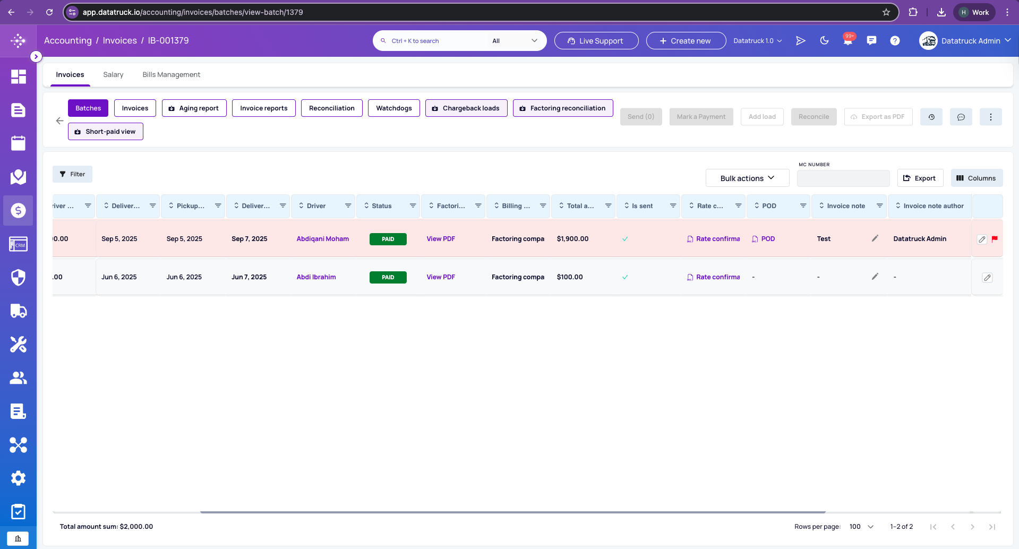
Task: Open the Datatruck Admin account menu
Action: 965,41
